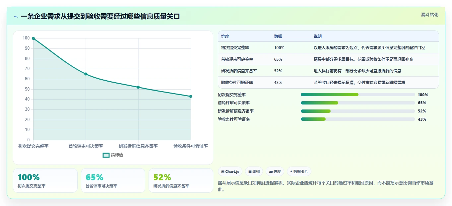The height and width of the screenshot is (206, 452).
Task: Select the 表格 tag
Action: tap(254, 172)
